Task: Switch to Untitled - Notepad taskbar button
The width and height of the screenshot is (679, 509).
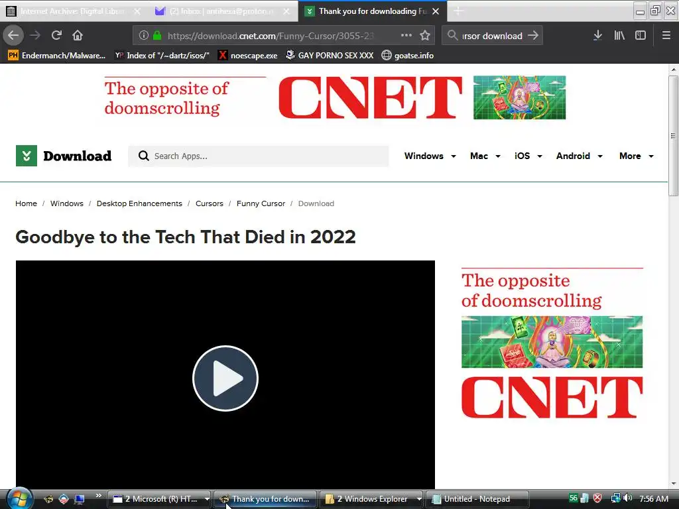Action: click(477, 499)
